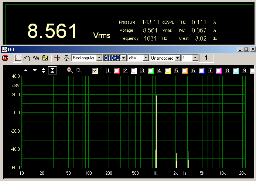Click the zoom-out magnifier icon
Viewport: 256px width, 181px height.
[x=79, y=70]
